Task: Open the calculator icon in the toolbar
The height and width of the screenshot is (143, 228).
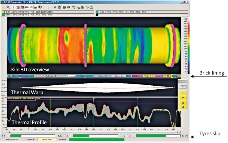Action: (x=59, y=7)
